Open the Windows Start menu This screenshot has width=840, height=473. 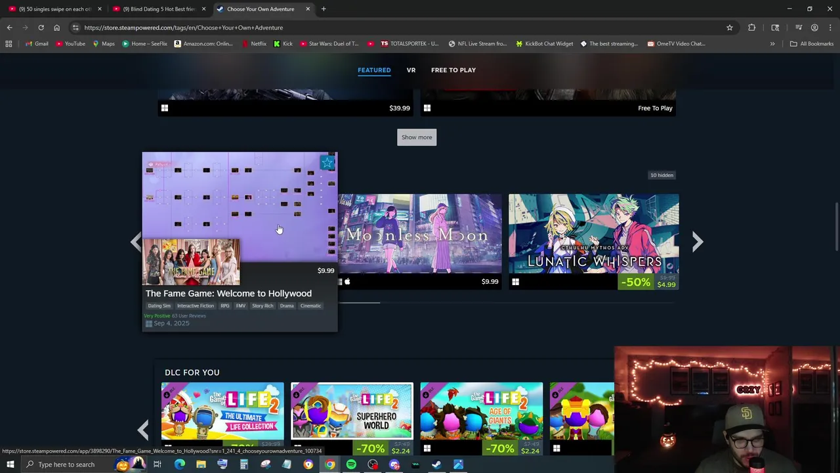[10, 464]
